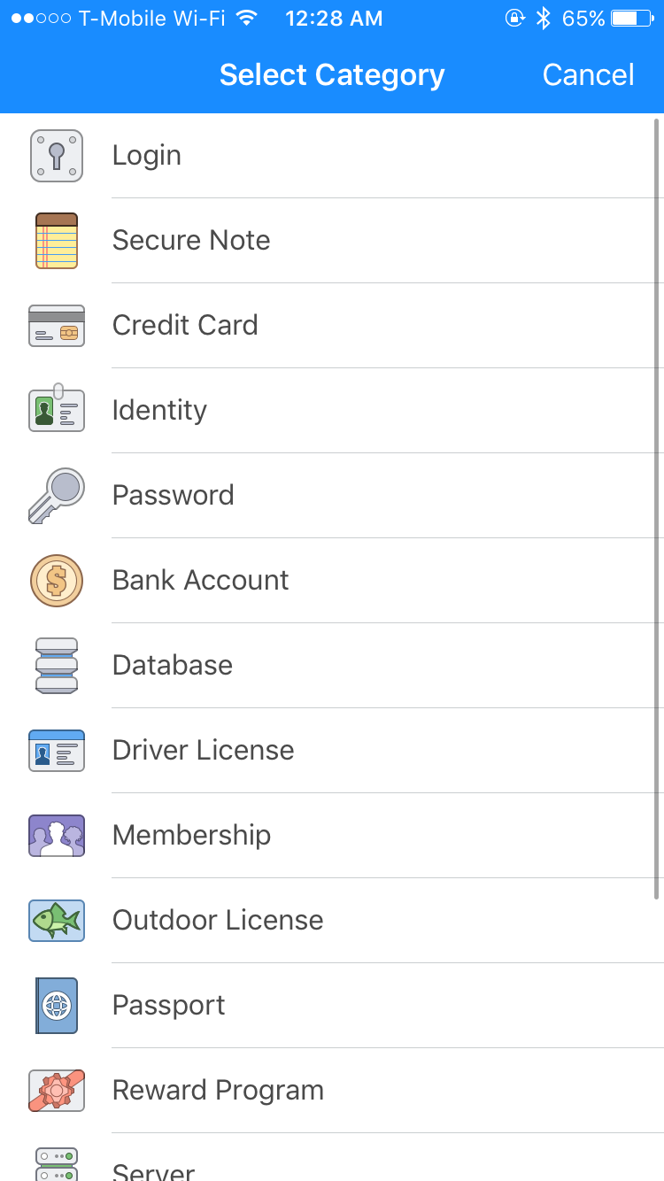Tap the Credit Card icon

pos(57,326)
